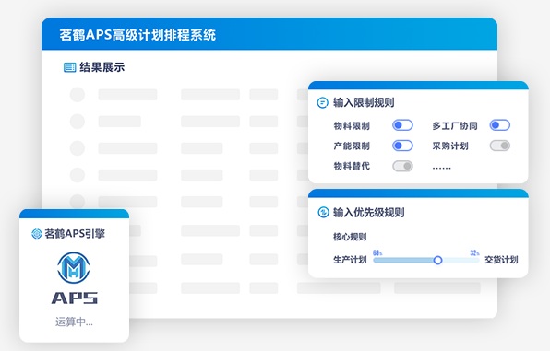Click the 运算中... status text
Viewport: 550px width, 351px height.
(x=74, y=322)
